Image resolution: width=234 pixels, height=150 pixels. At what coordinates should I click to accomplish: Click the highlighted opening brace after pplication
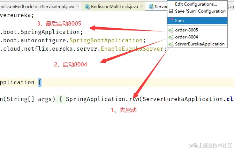tap(40, 83)
